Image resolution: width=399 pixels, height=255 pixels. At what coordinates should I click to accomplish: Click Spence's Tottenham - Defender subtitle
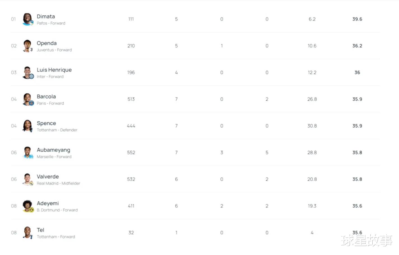[x=57, y=130]
